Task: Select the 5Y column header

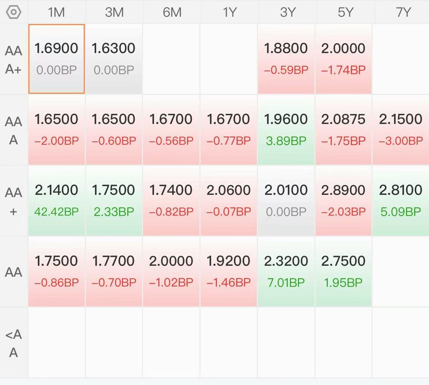Action: pos(345,12)
